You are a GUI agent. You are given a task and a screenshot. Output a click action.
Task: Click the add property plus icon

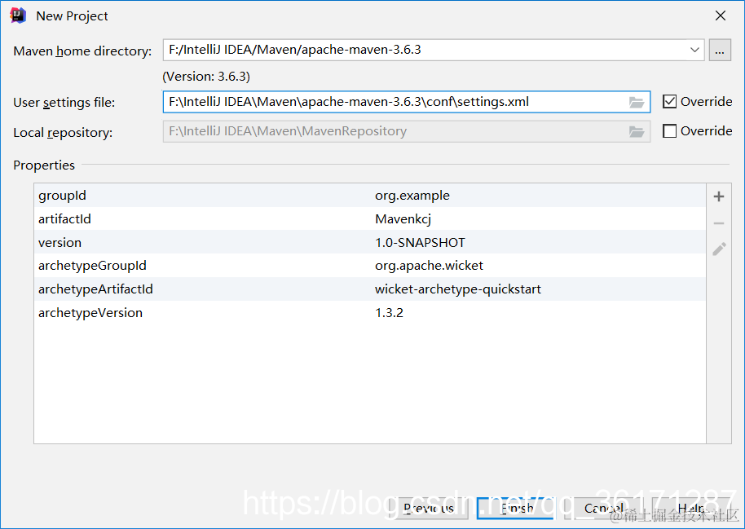(x=718, y=196)
